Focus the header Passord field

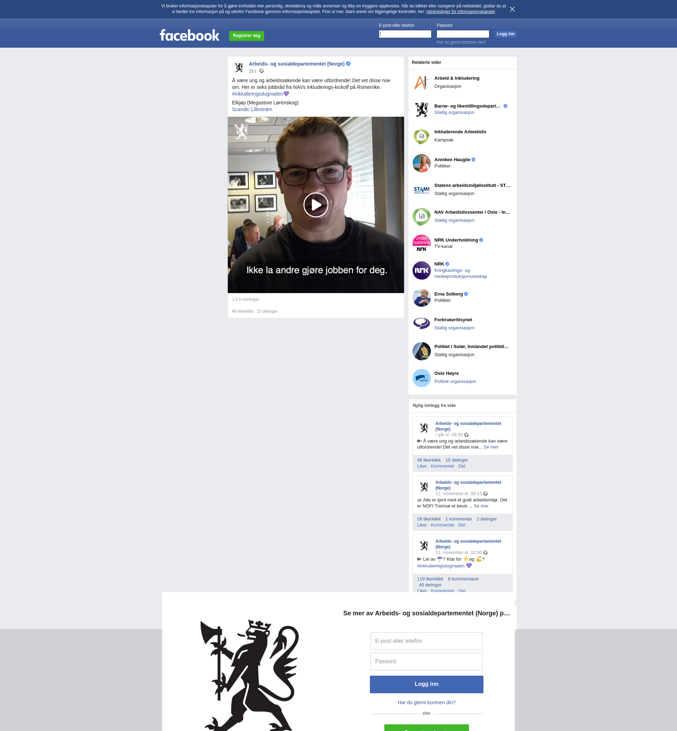(x=463, y=34)
